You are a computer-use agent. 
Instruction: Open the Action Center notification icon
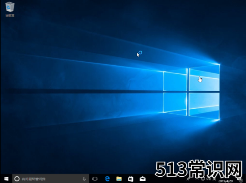click(240, 180)
